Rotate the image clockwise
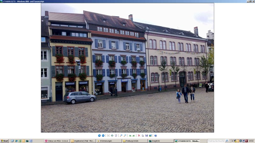The image size is (255, 143). tap(130, 135)
